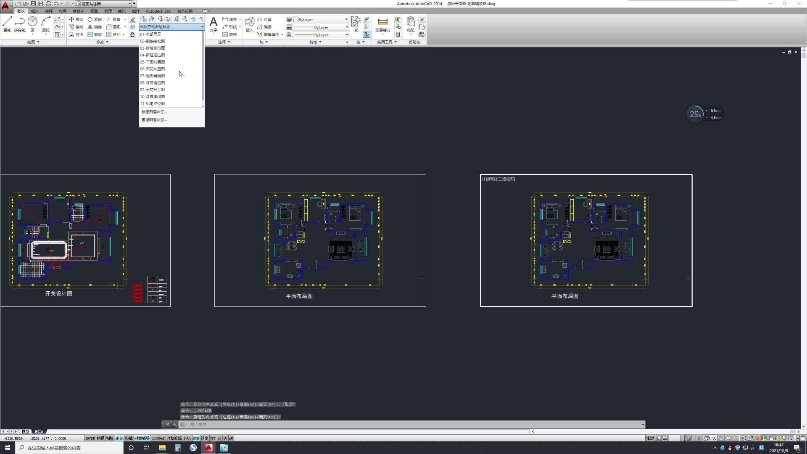Expand the 特性 panel flyout
The image size is (807, 454).
tap(315, 42)
